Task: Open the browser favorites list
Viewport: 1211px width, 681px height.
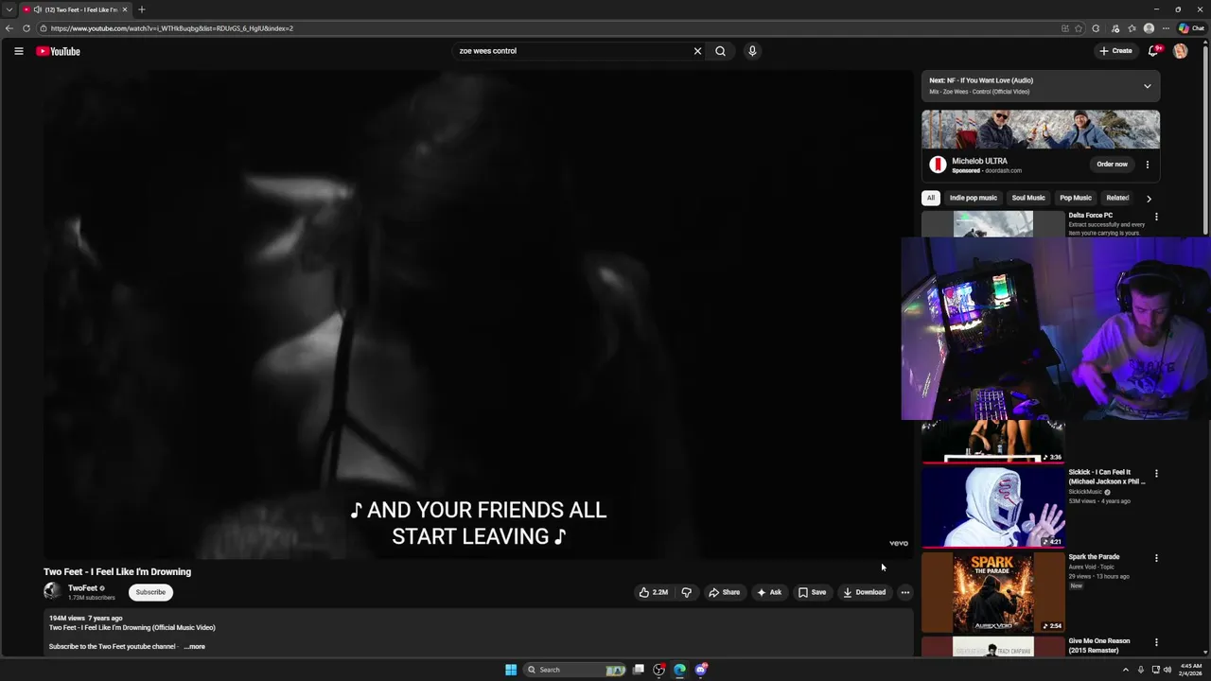Action: (x=1132, y=28)
